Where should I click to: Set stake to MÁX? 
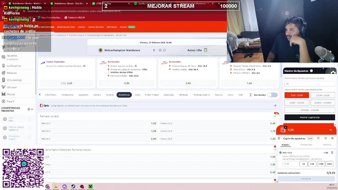(x=330, y=164)
